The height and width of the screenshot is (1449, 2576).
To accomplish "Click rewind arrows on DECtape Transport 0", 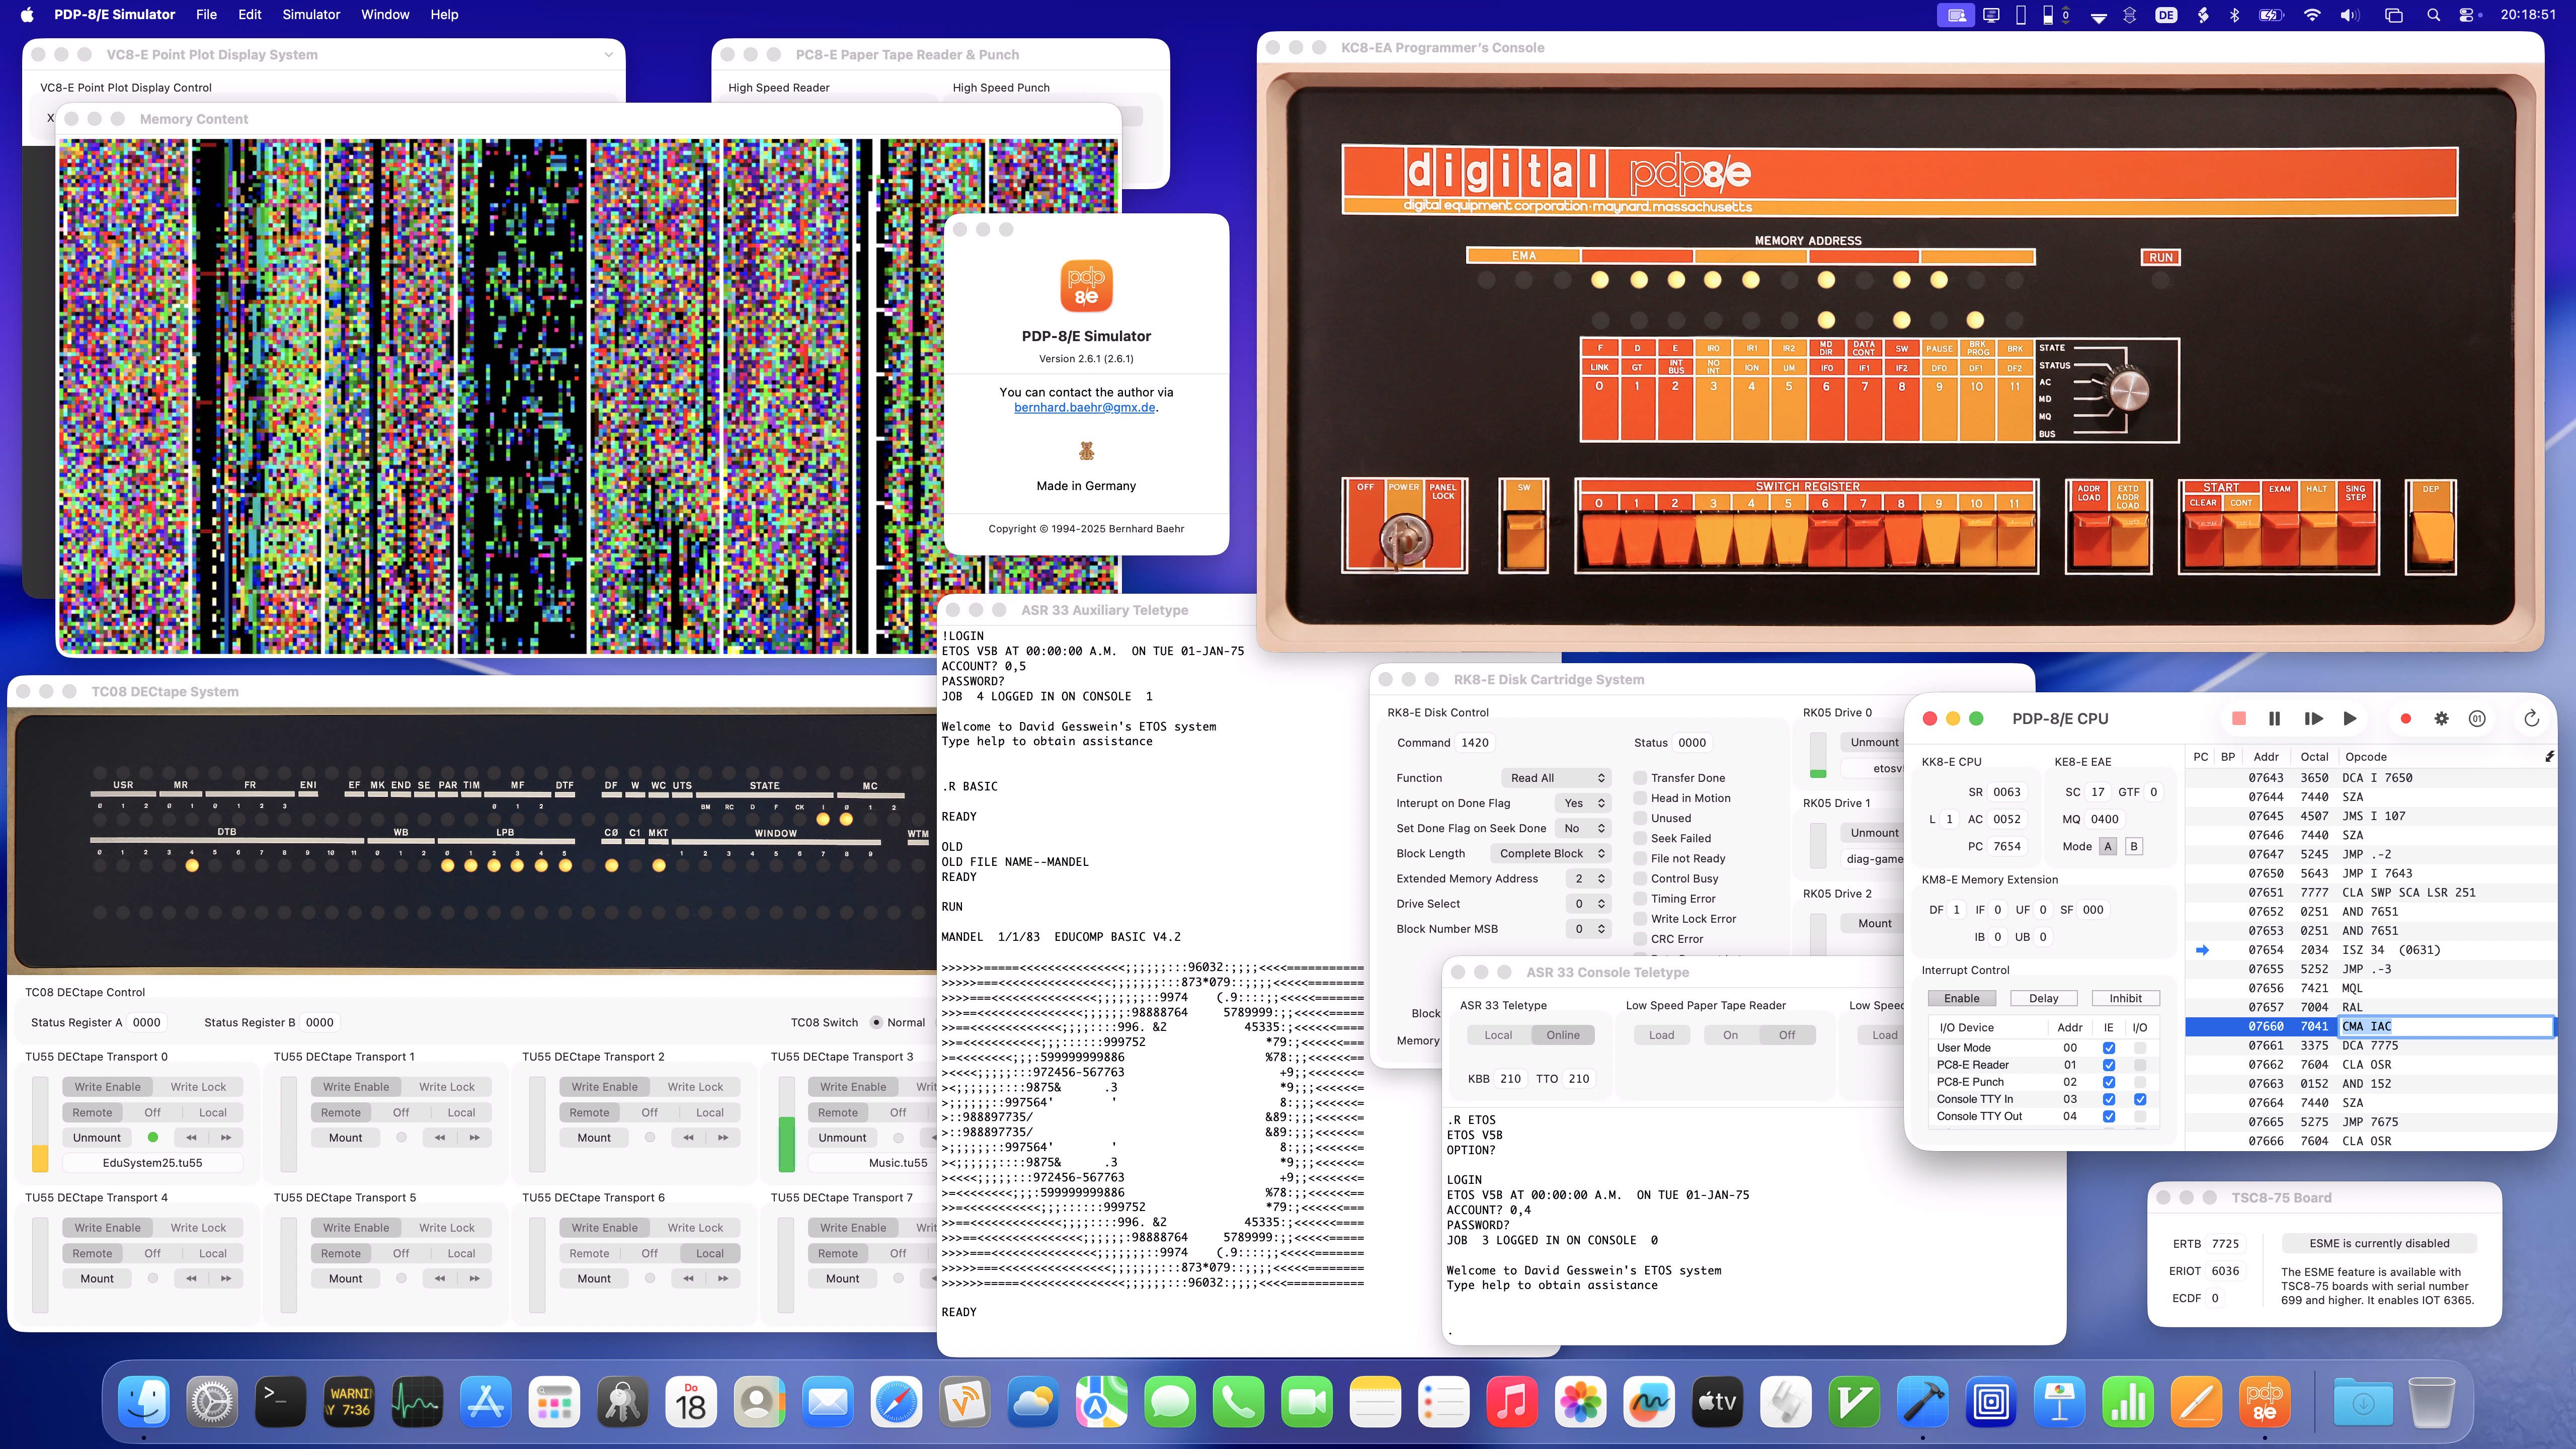I will 191,1137.
